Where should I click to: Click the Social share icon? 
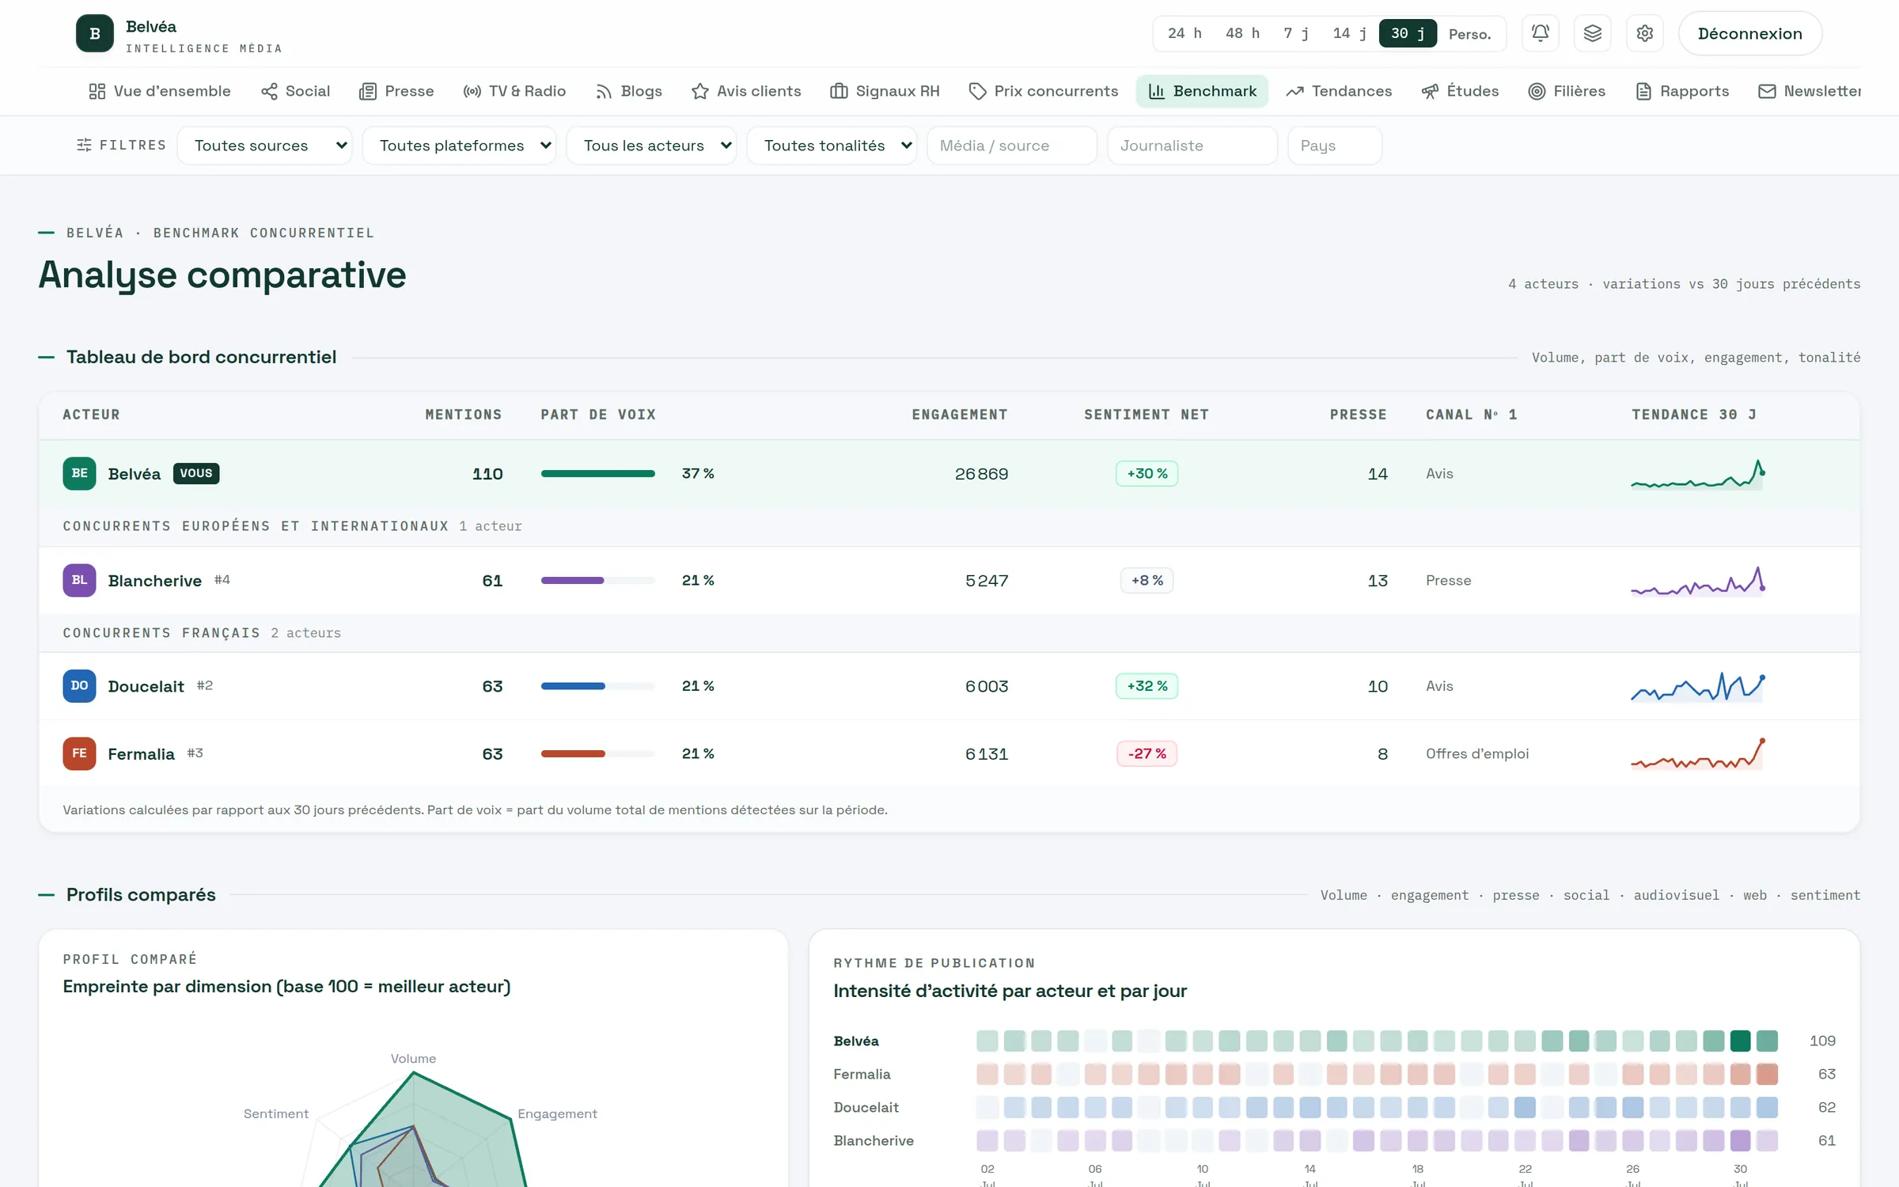pos(269,91)
